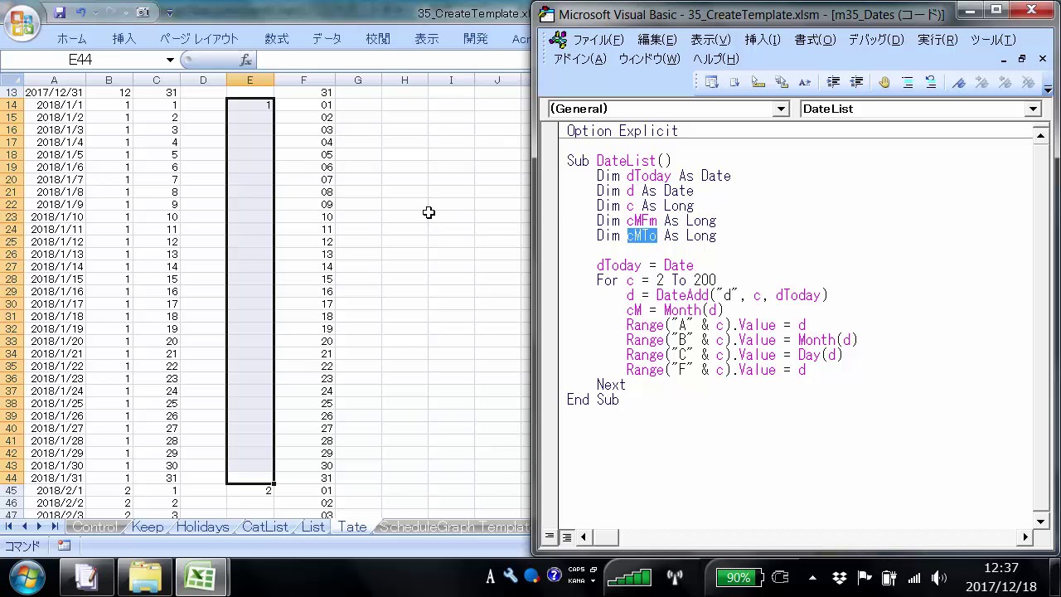Open the 挿入 ribbon tab in Excel

click(124, 39)
